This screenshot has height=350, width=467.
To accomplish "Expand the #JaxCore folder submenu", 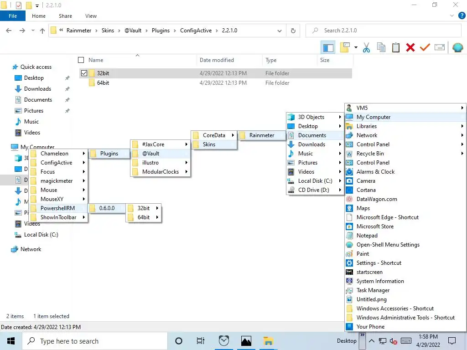I will [160, 144].
